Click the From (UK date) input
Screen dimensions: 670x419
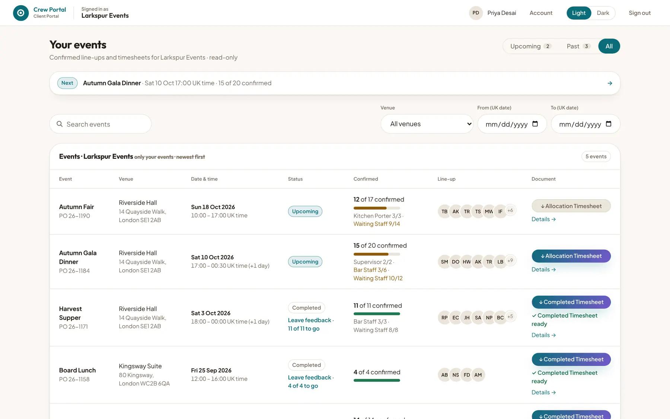click(x=512, y=124)
